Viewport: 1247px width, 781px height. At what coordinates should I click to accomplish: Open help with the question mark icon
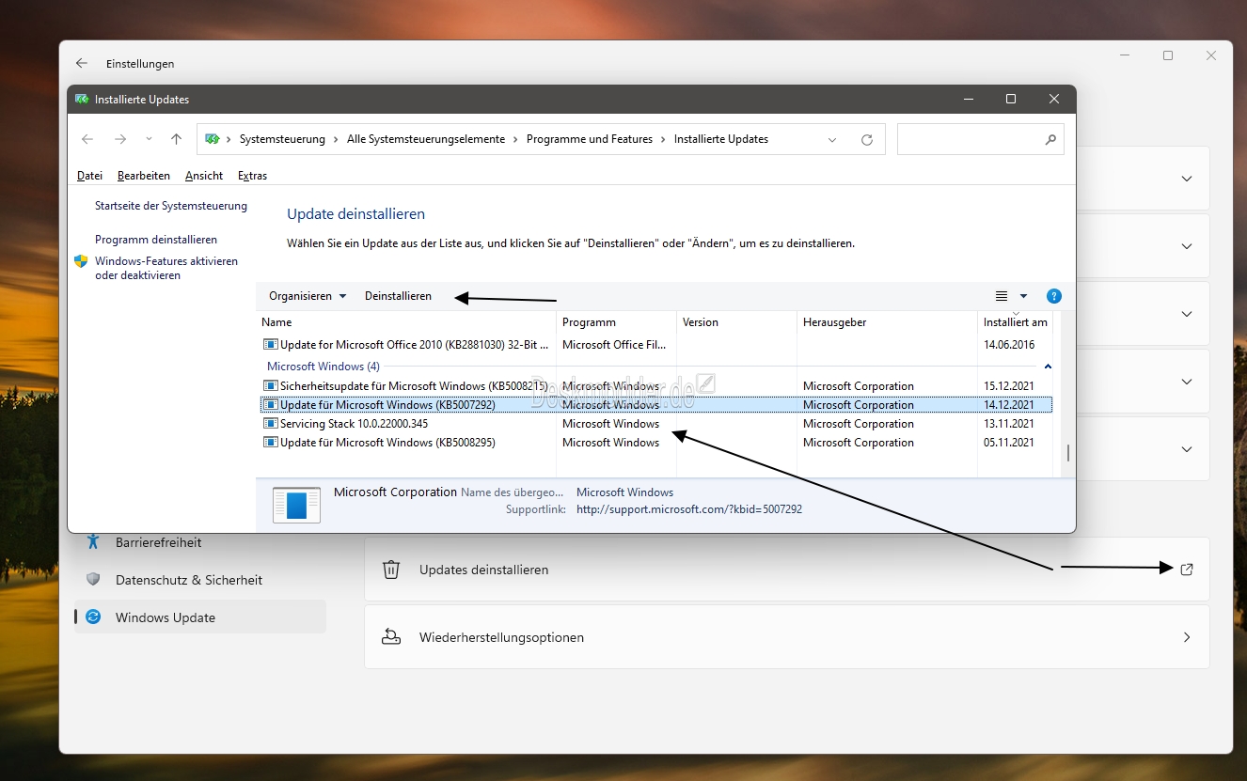[1054, 296]
